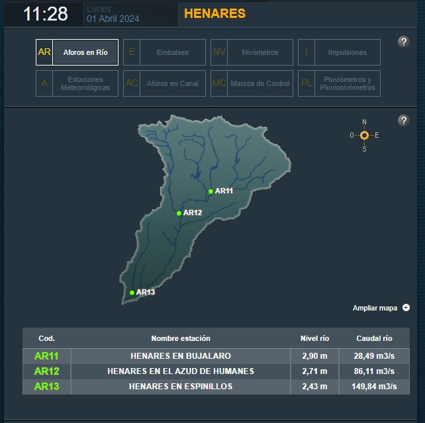The image size is (425, 423).
Task: Click the compass orientation icon
Action: [364, 135]
